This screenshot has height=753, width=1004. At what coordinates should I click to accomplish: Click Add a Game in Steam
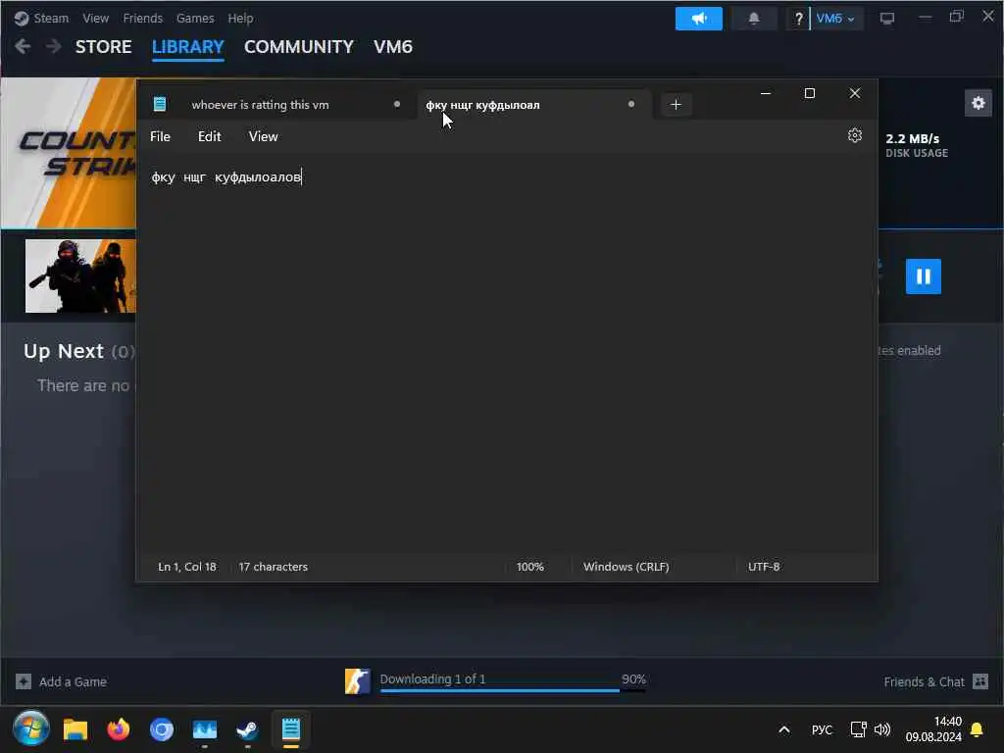pos(73,682)
